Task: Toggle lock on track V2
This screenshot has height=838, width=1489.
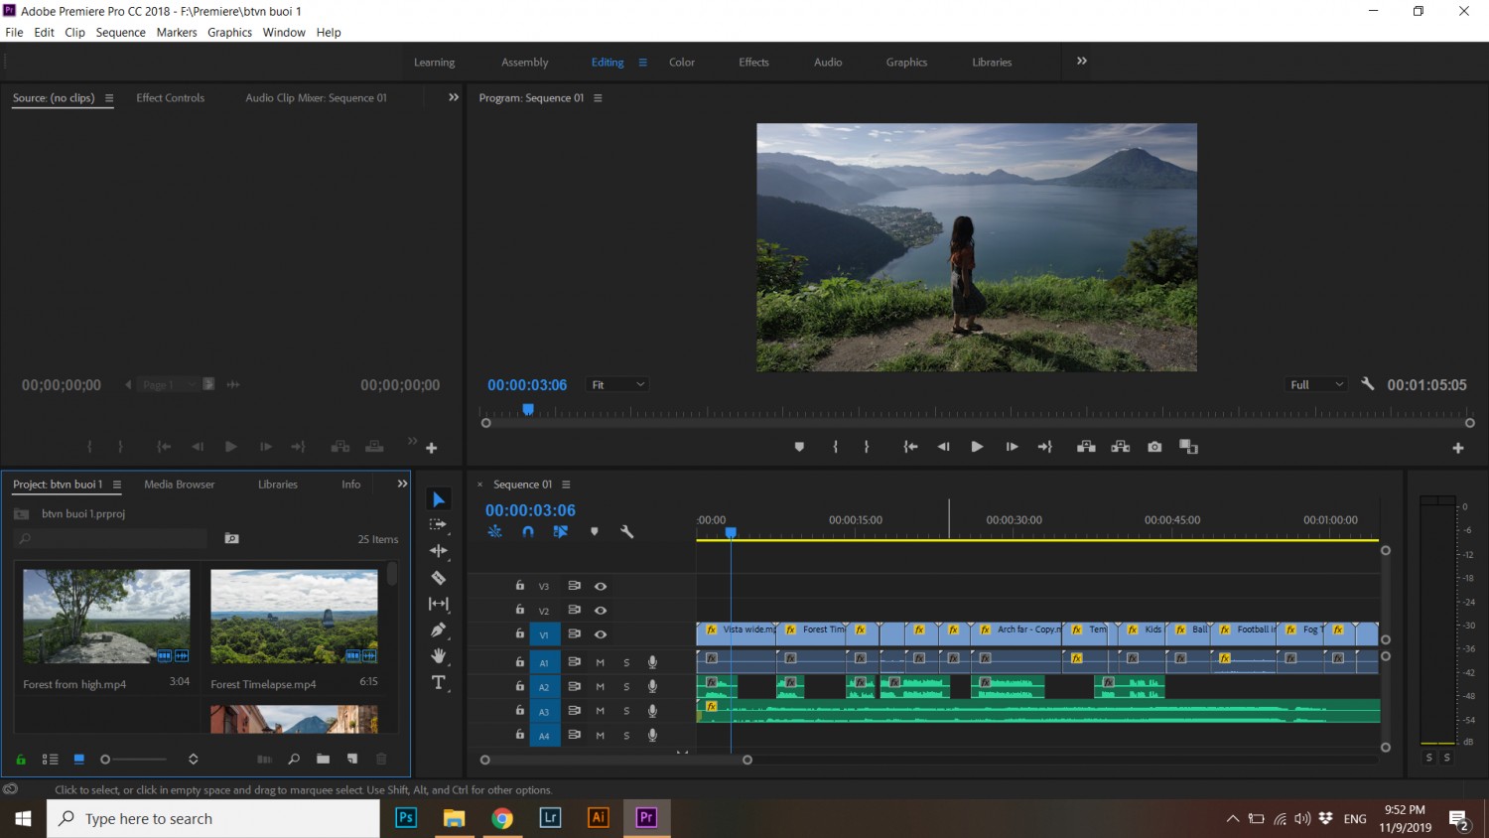Action: click(519, 610)
